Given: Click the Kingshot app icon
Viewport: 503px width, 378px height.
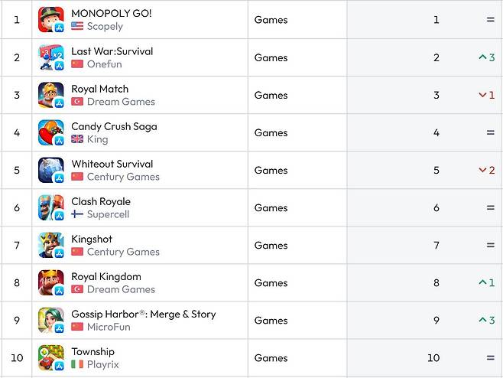Looking at the screenshot, I should [x=51, y=245].
